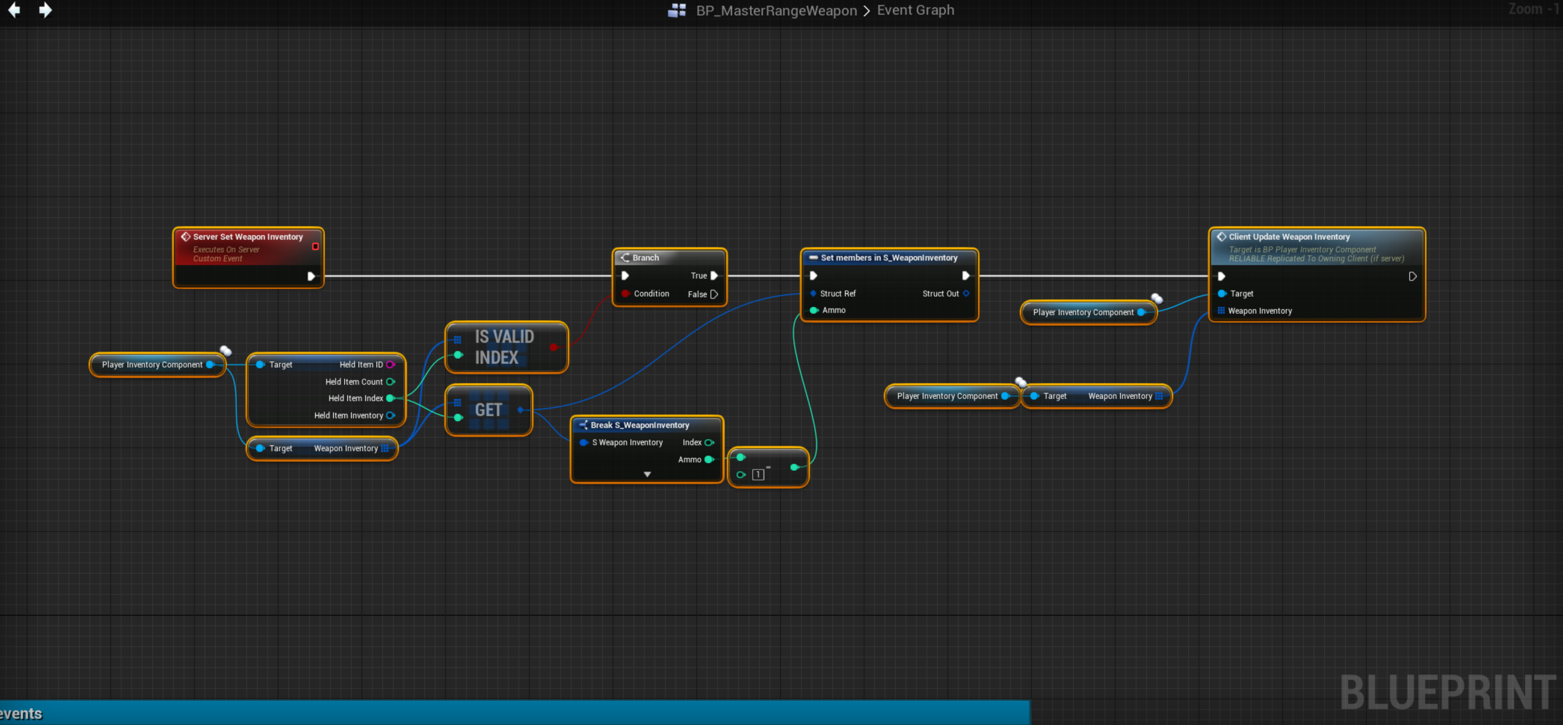
Task: Click the BP_MasterRangeWeapon breadcrumb
Action: 776,10
